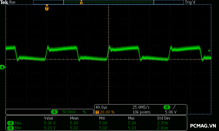The image size is (219, 131).
Task: Click the channel 4 badge beside 50.0mV
Action: coord(54,112)
